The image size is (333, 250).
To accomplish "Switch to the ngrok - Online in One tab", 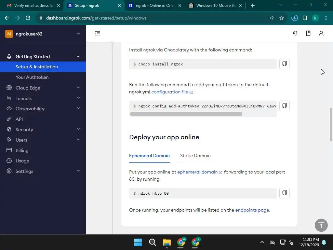I will [154, 6].
